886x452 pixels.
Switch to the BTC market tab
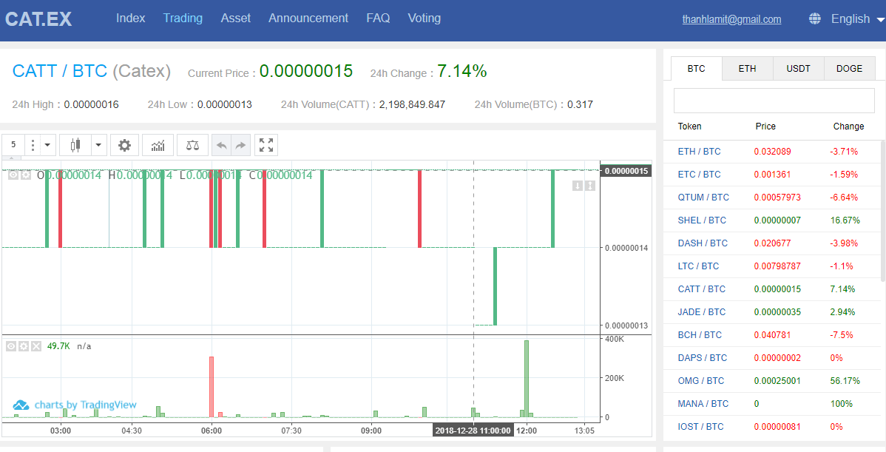click(x=696, y=68)
